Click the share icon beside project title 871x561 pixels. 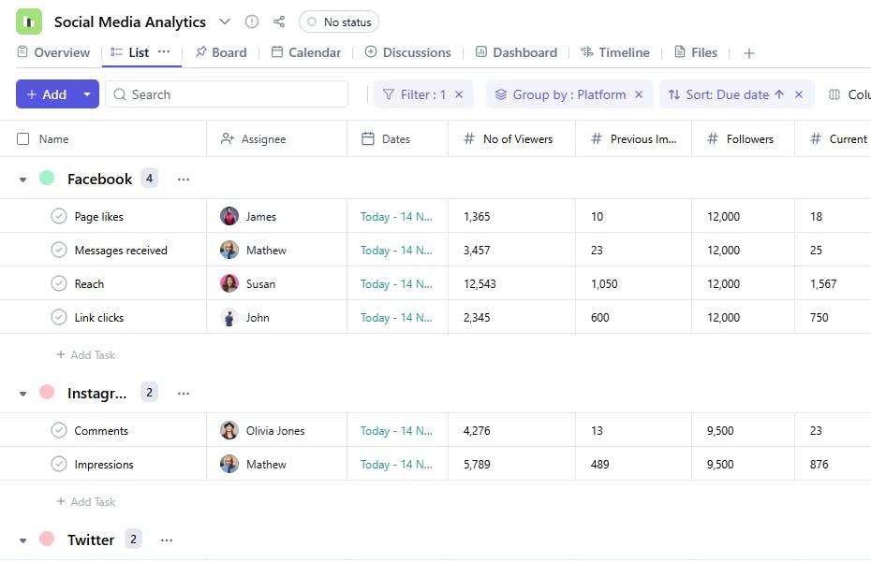279,22
